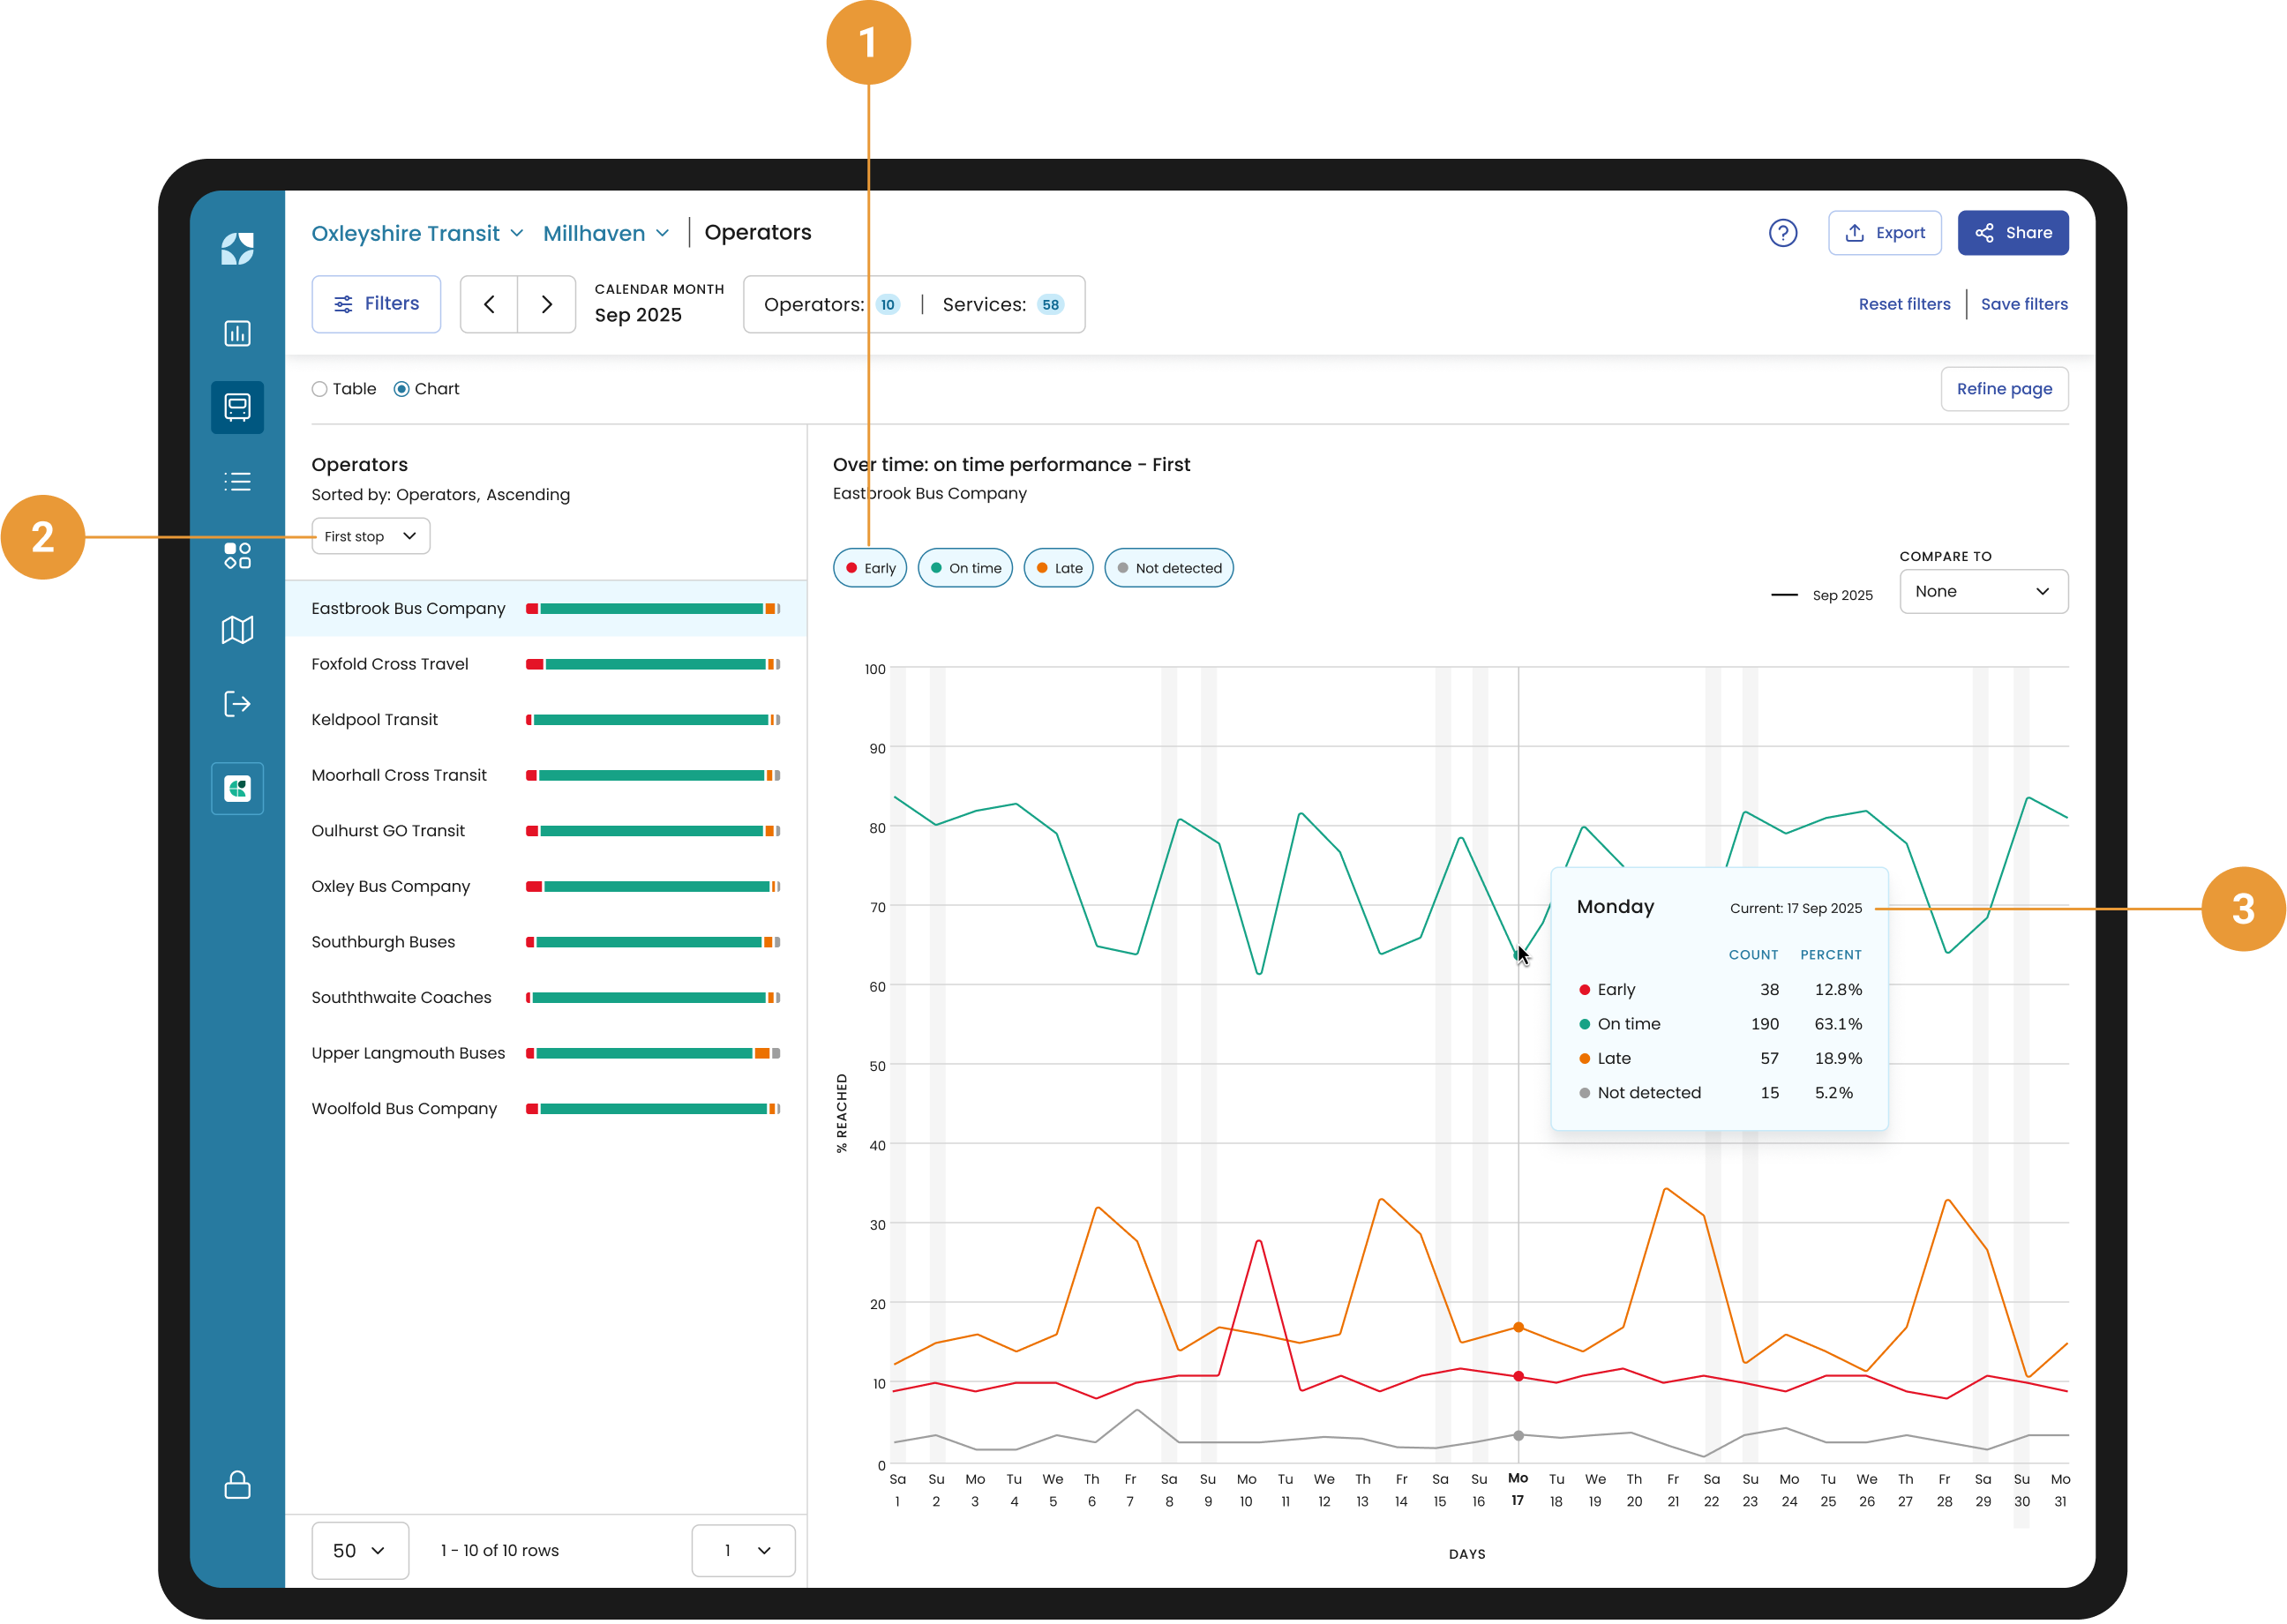The image size is (2287, 1624).
Task: Select Foxfold Cross Travel operator row
Action: point(389,664)
